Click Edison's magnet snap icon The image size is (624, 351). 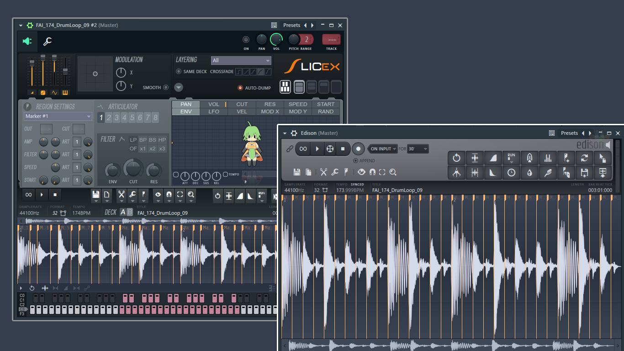[372, 172]
